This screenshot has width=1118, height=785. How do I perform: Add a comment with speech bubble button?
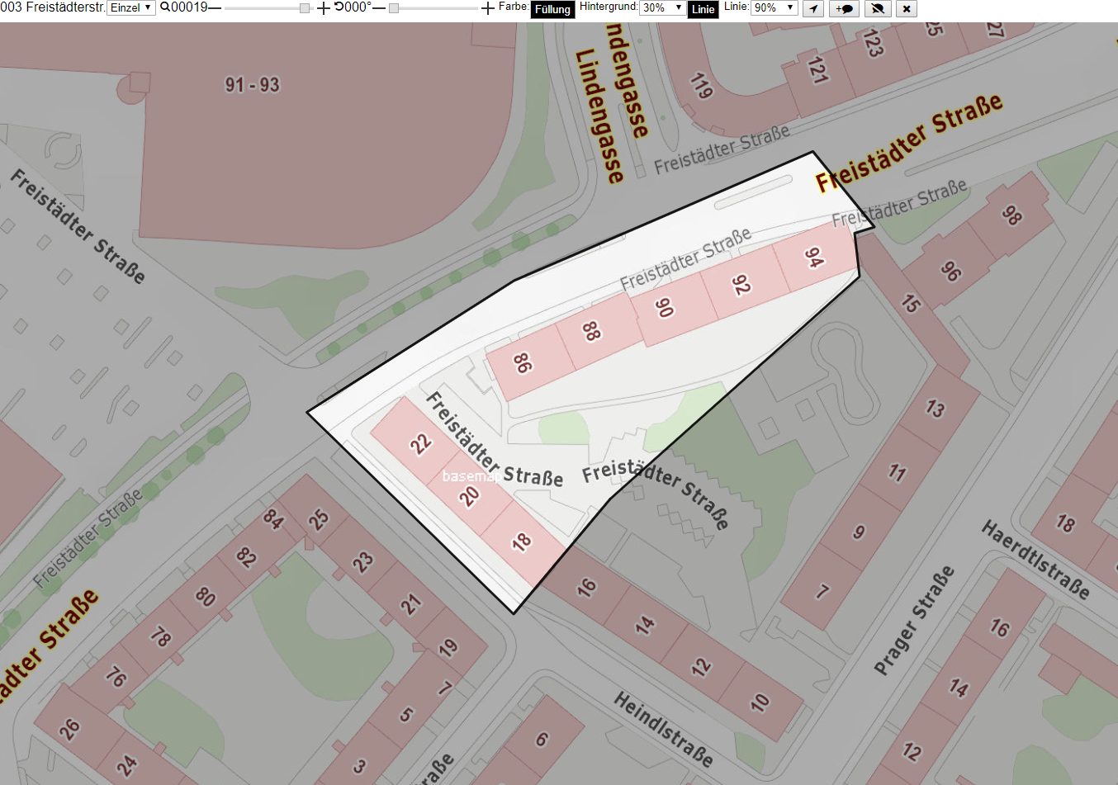point(844,8)
